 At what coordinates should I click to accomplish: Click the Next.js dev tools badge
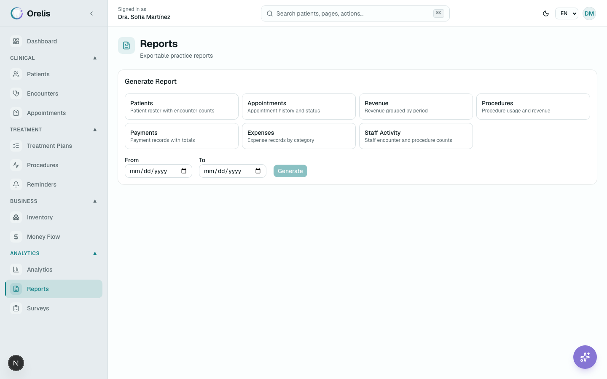[x=16, y=363]
